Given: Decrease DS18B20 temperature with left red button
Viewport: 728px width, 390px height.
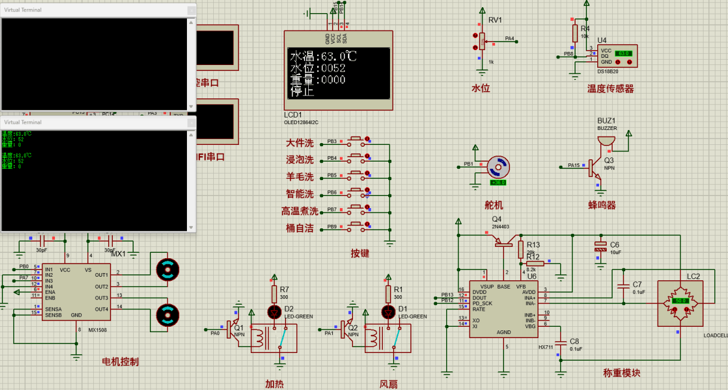Looking at the screenshot, I should pos(619,62).
